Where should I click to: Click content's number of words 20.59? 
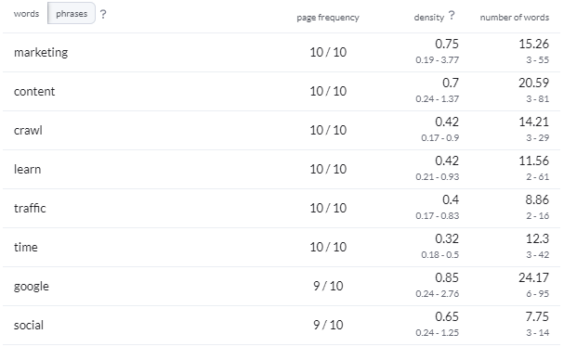tap(533, 83)
